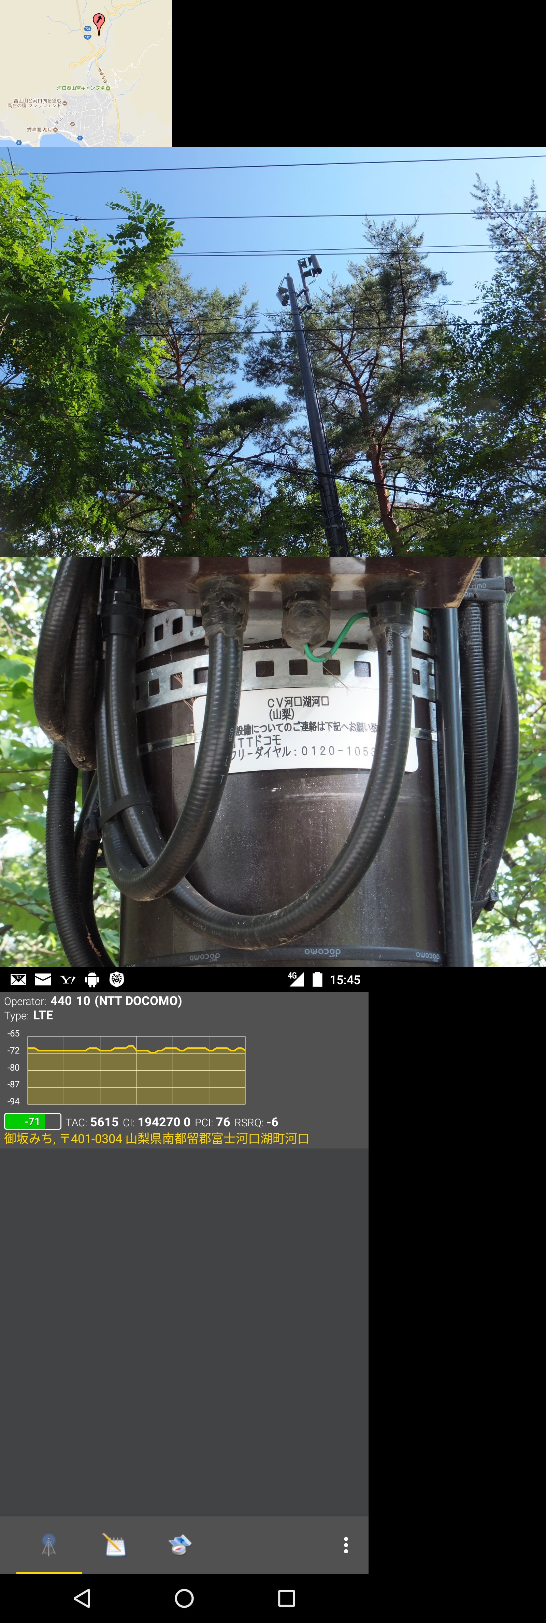Select the green -71 signal strength bar
This screenshot has height=1623, width=546.
tap(33, 1122)
